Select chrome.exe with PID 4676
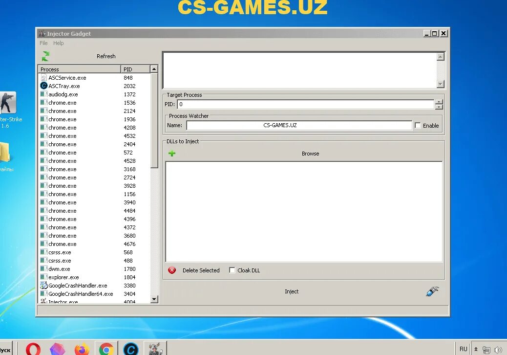Screen dimensions: 507x355 point(94,244)
